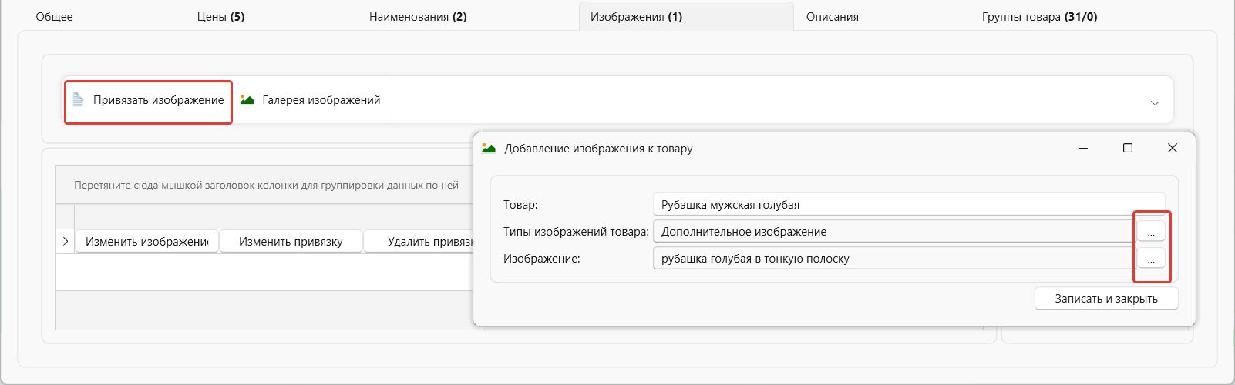Screen dimensions: 1235x385
Task: Click the Типы изображений товара field
Action: pyautogui.click(x=894, y=232)
